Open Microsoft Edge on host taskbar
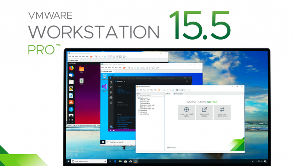Image resolution: width=293 pixels, height=166 pixels. click(115, 161)
